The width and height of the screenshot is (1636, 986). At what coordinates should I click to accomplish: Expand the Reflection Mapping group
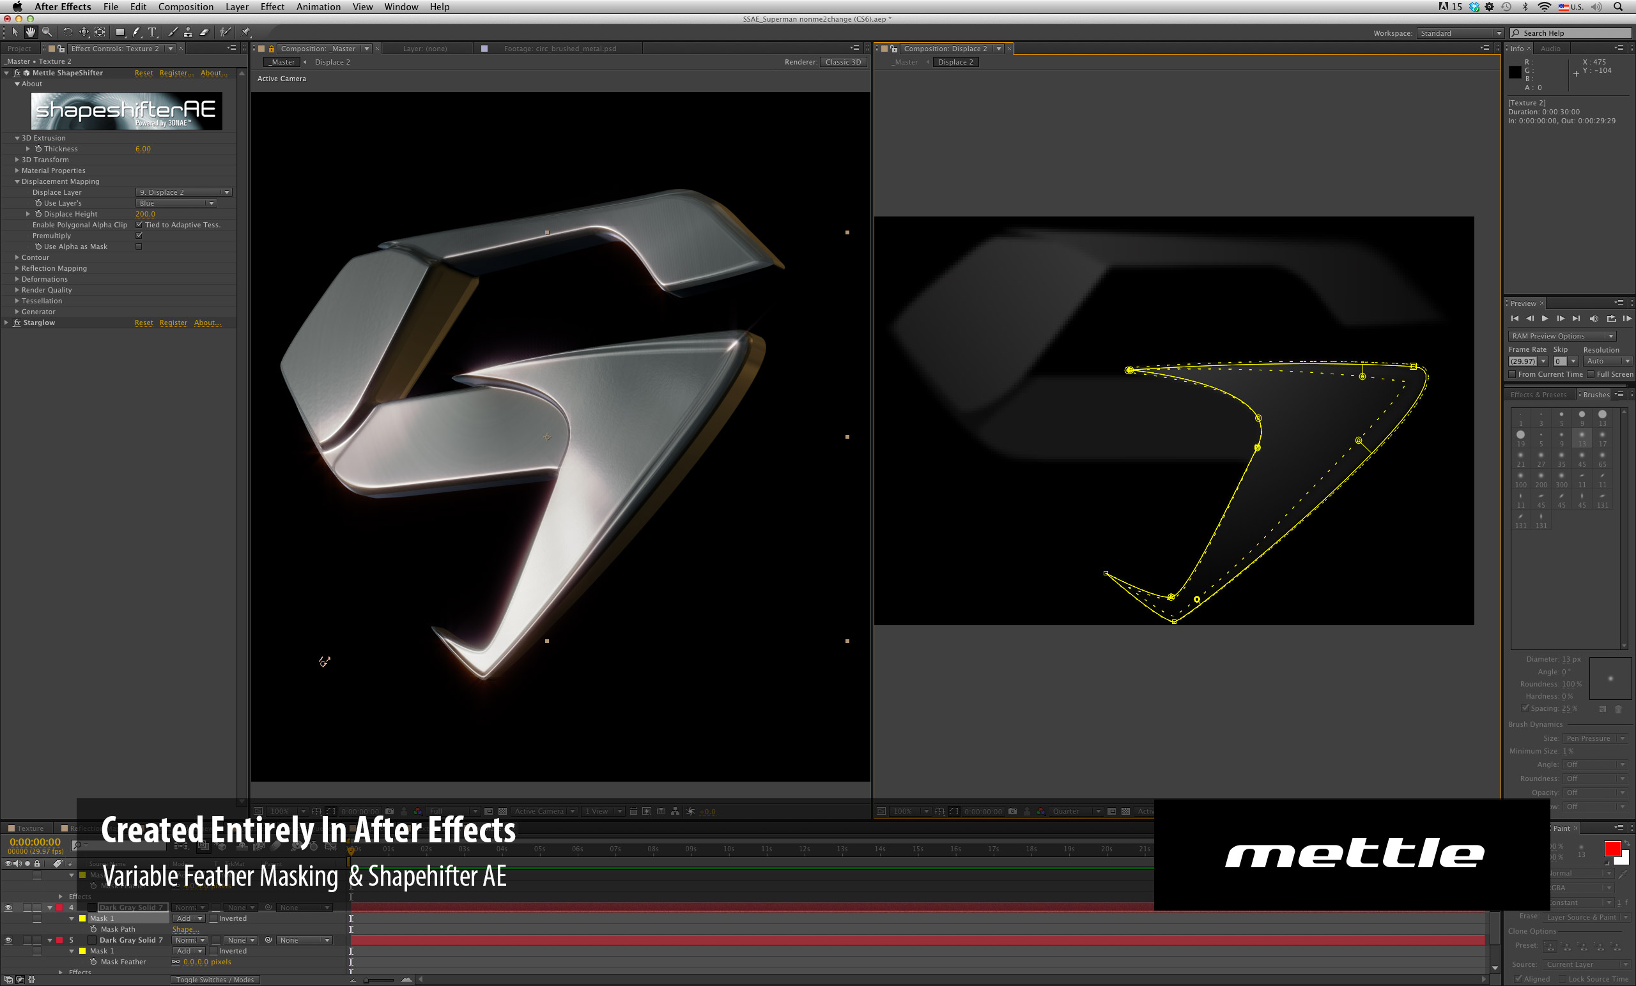pos(17,268)
